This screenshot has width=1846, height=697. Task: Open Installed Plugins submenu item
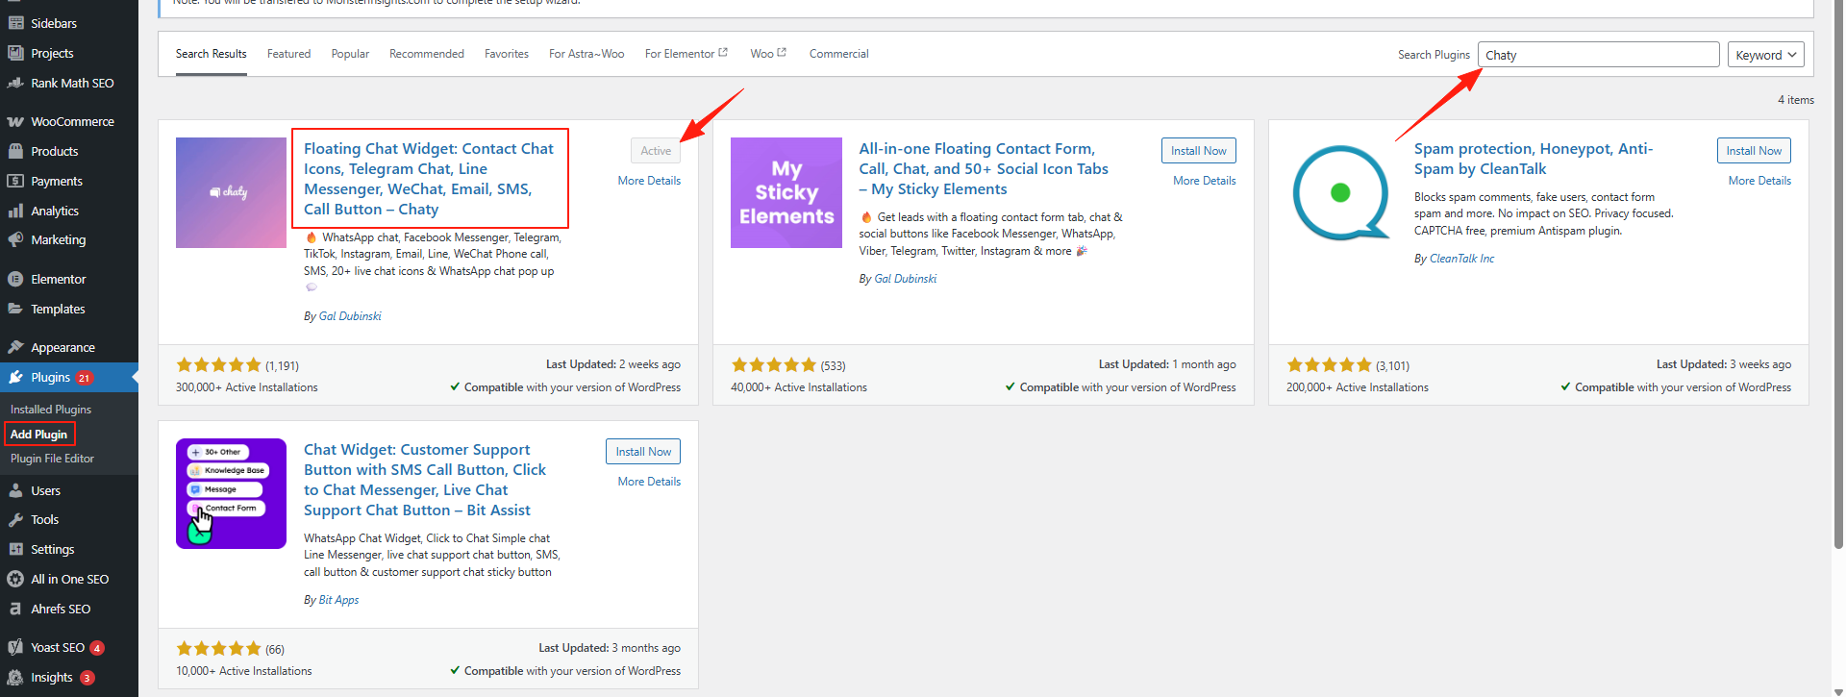51,410
